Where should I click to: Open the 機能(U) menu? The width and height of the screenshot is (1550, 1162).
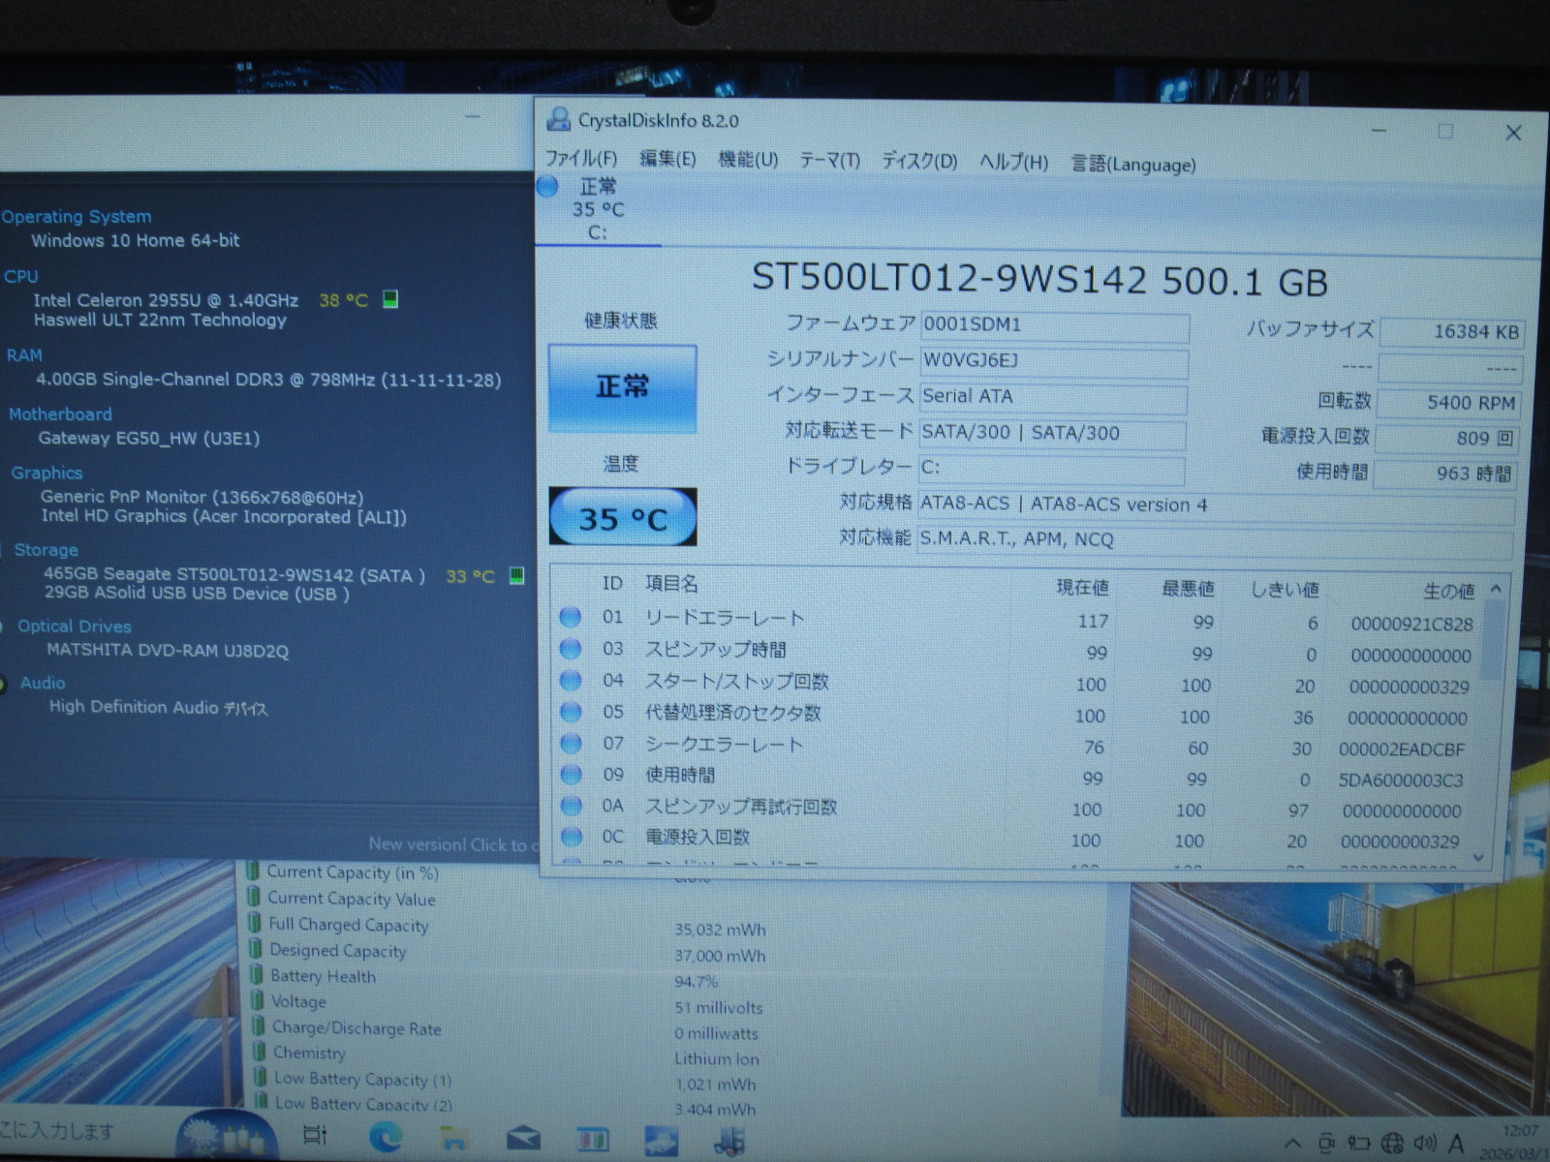pyautogui.click(x=747, y=160)
